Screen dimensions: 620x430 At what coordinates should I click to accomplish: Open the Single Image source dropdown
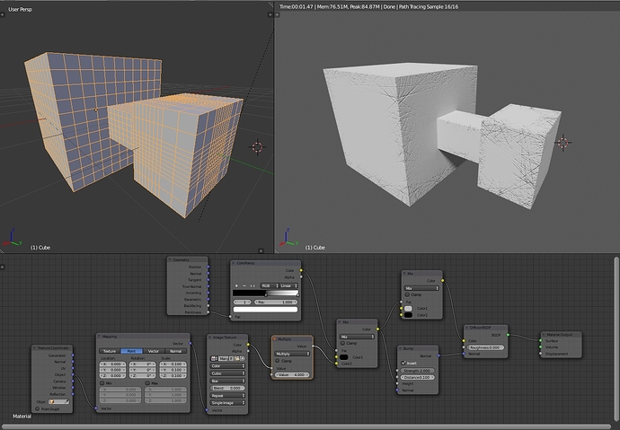(x=227, y=403)
